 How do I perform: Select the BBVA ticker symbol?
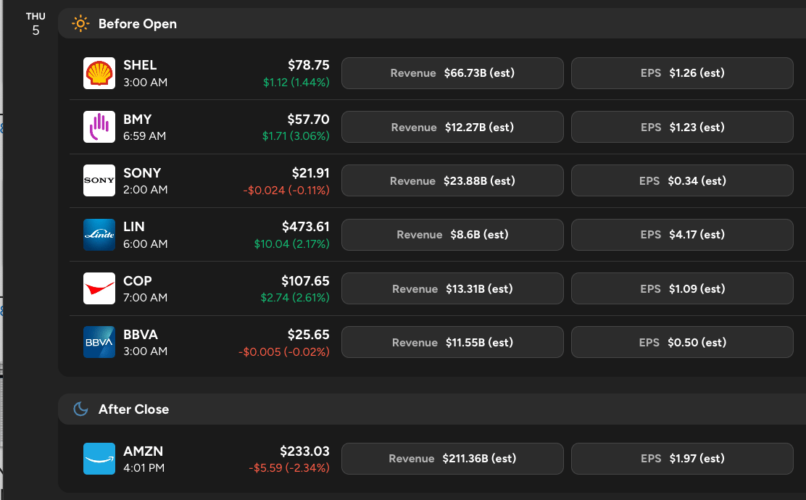point(141,335)
